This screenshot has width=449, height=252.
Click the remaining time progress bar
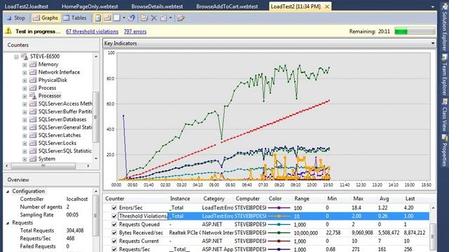coord(415,31)
